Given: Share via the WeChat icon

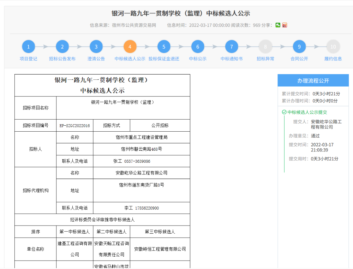Looking at the screenshot, I should (x=278, y=25).
